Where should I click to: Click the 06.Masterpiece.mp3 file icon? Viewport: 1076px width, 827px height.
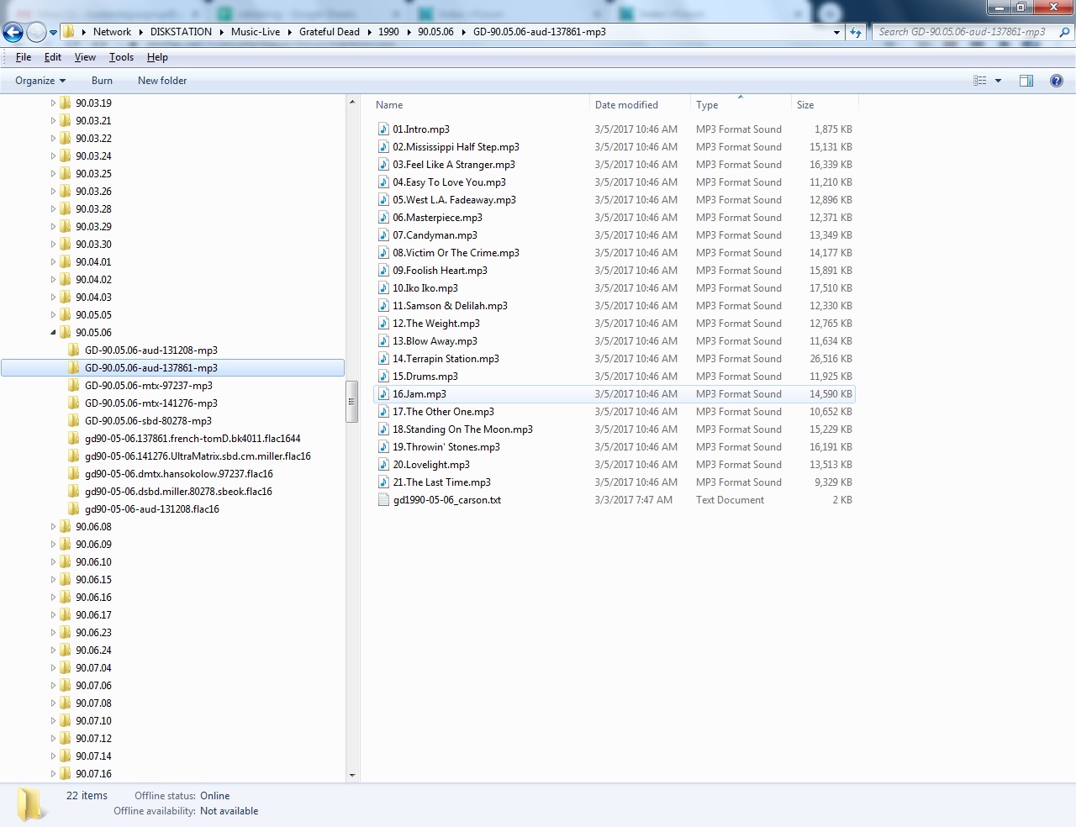(x=383, y=218)
